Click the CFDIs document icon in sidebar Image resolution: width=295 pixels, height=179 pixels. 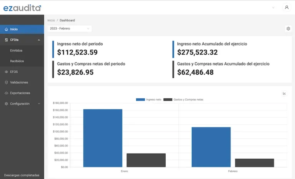[x=6, y=40]
